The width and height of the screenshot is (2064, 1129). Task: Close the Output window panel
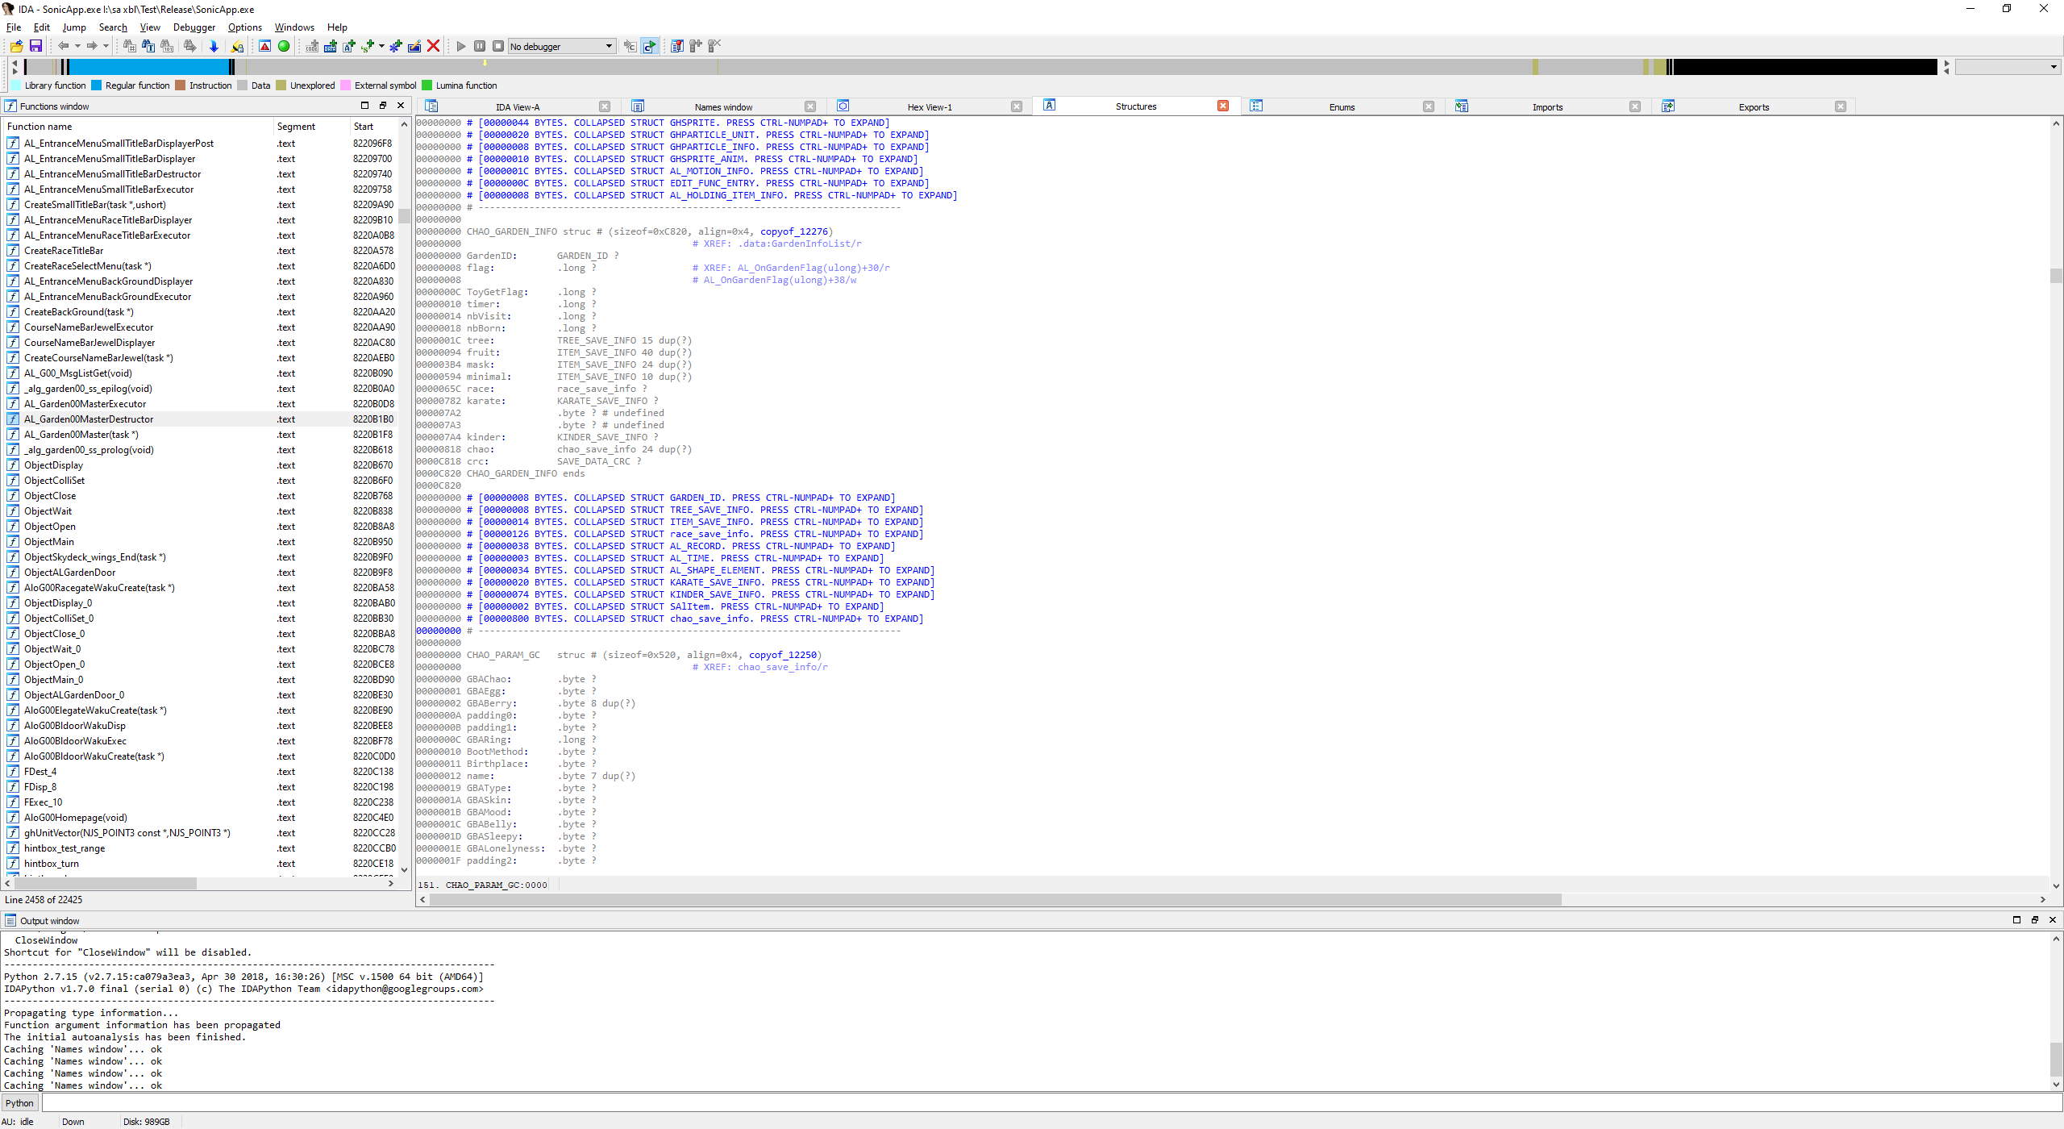point(2053,920)
